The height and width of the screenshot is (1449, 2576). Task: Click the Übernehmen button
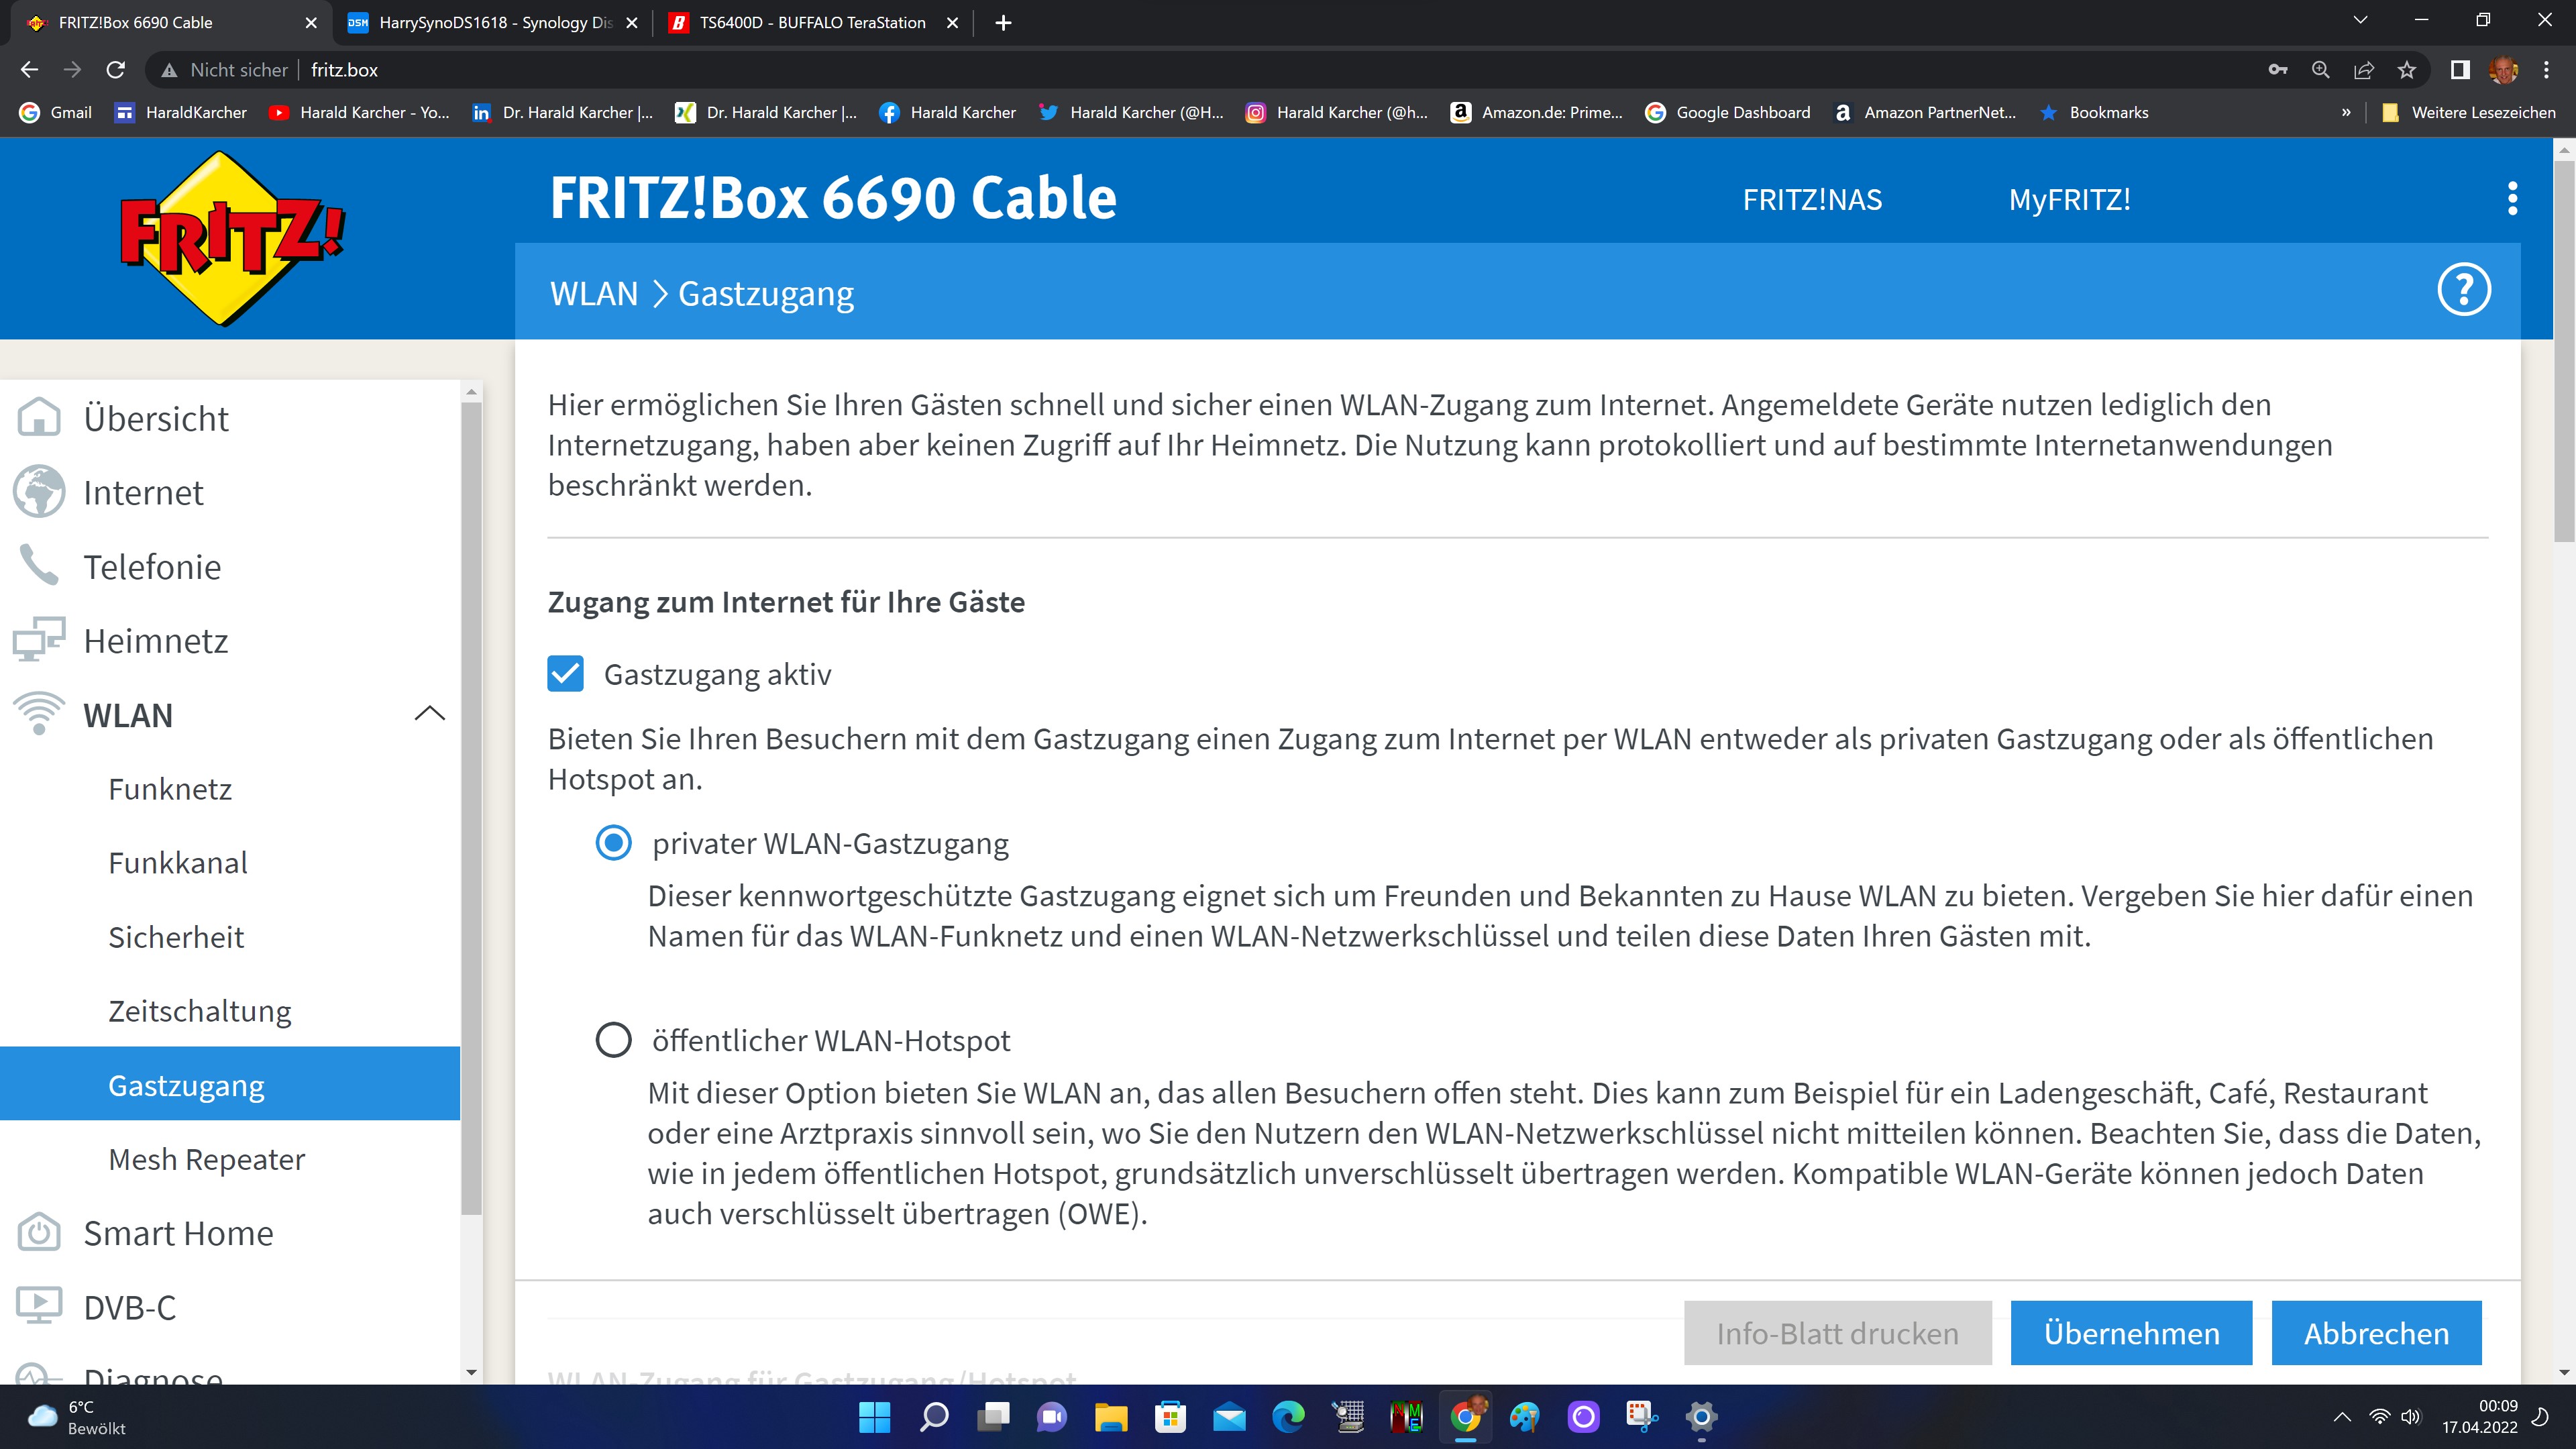pos(2131,1333)
